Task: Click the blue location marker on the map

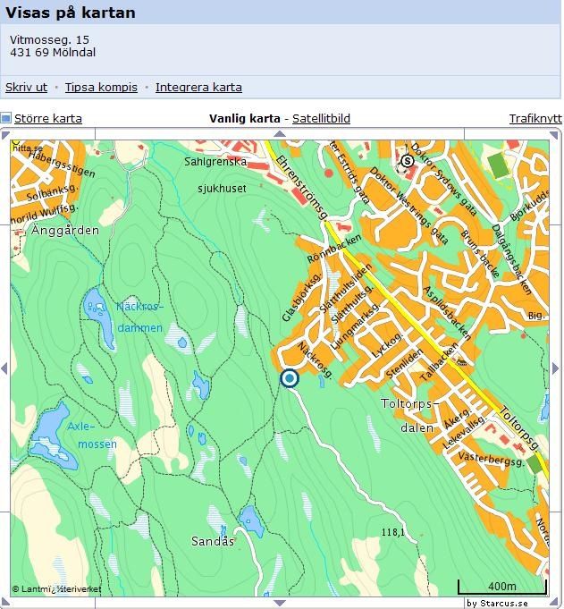Action: coord(290,378)
